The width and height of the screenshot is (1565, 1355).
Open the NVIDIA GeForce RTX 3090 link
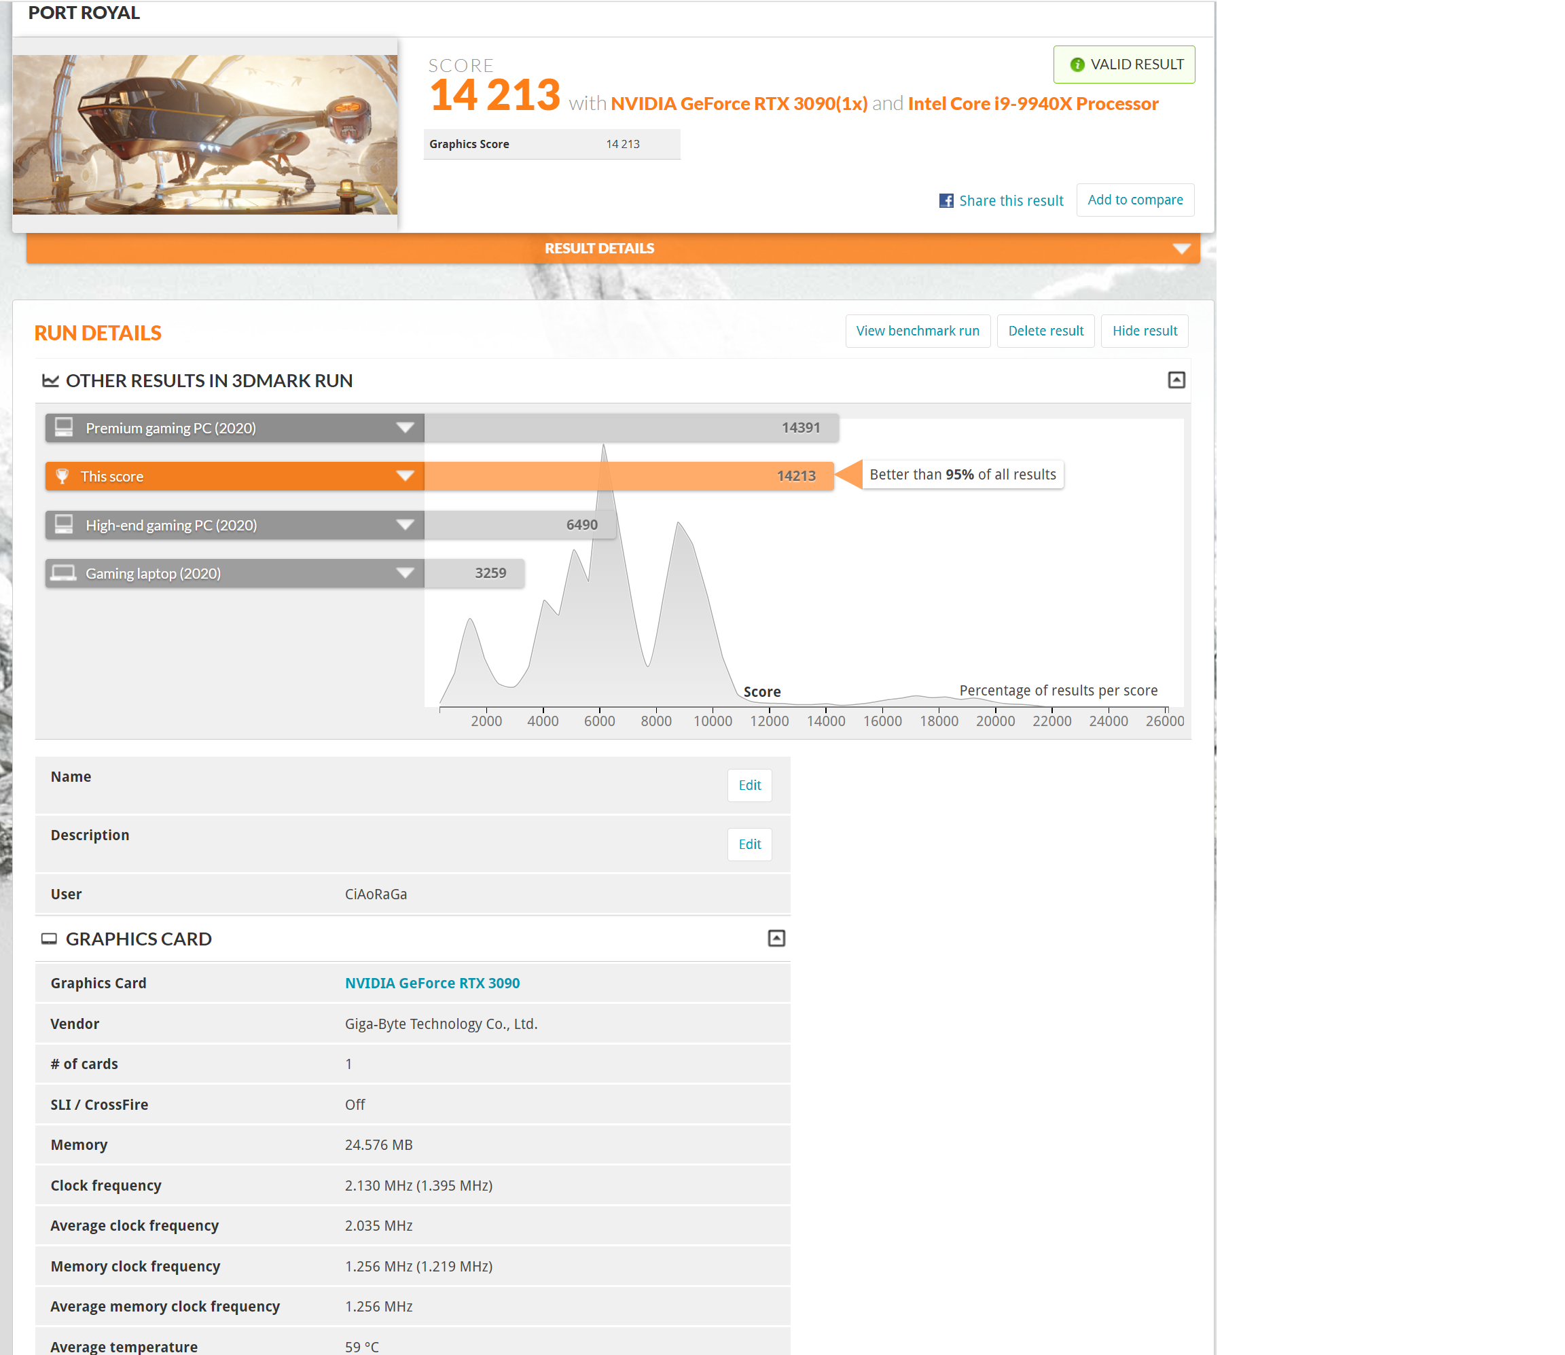click(x=432, y=983)
